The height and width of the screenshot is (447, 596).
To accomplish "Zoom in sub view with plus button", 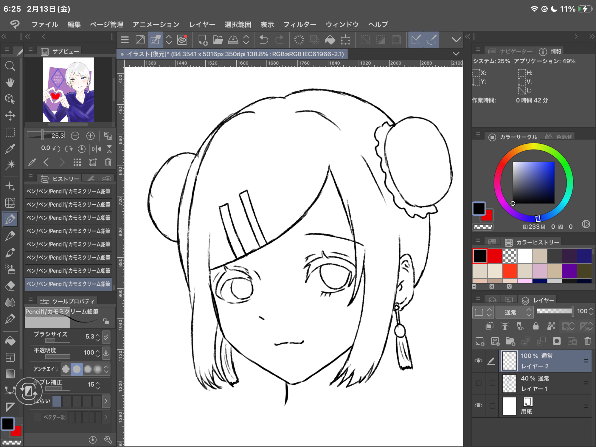I will (x=90, y=136).
